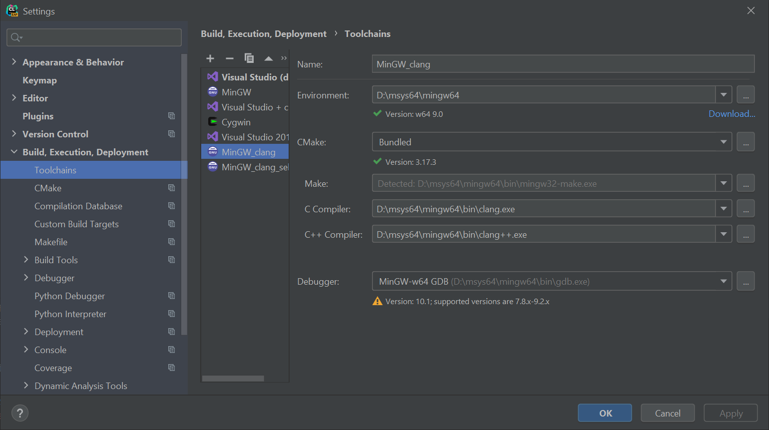
Task: Open the Debugger selection dropdown
Action: 724,281
